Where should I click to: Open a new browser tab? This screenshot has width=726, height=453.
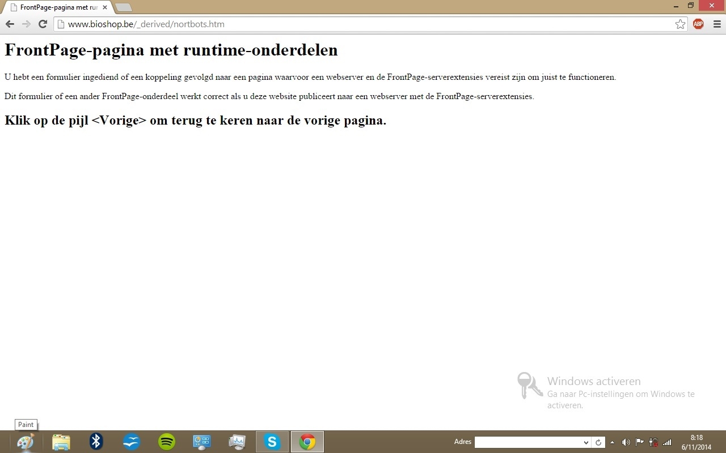tap(123, 7)
